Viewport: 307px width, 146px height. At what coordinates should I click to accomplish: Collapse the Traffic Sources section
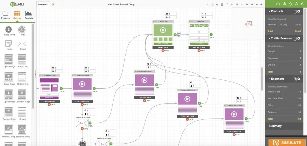click(x=270, y=39)
